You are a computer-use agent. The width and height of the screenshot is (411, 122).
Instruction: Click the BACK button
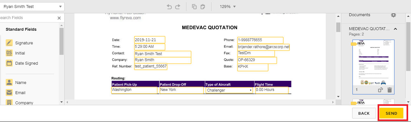point(364,113)
